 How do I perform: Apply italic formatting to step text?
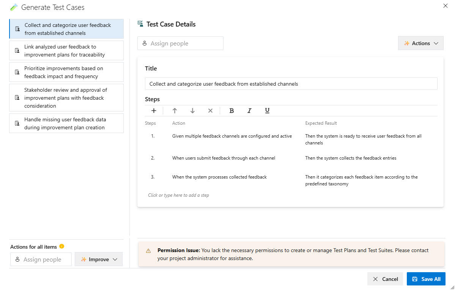tap(249, 110)
